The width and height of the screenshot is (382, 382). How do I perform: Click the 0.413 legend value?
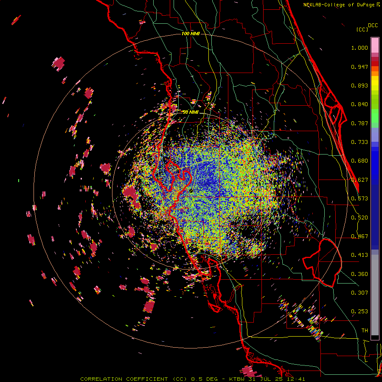pyautogui.click(x=360, y=255)
